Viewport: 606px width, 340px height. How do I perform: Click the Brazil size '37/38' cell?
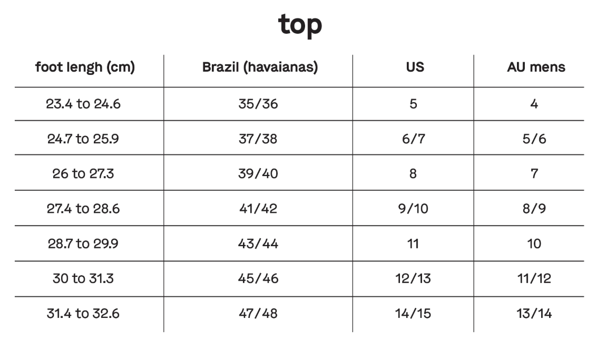coord(258,139)
